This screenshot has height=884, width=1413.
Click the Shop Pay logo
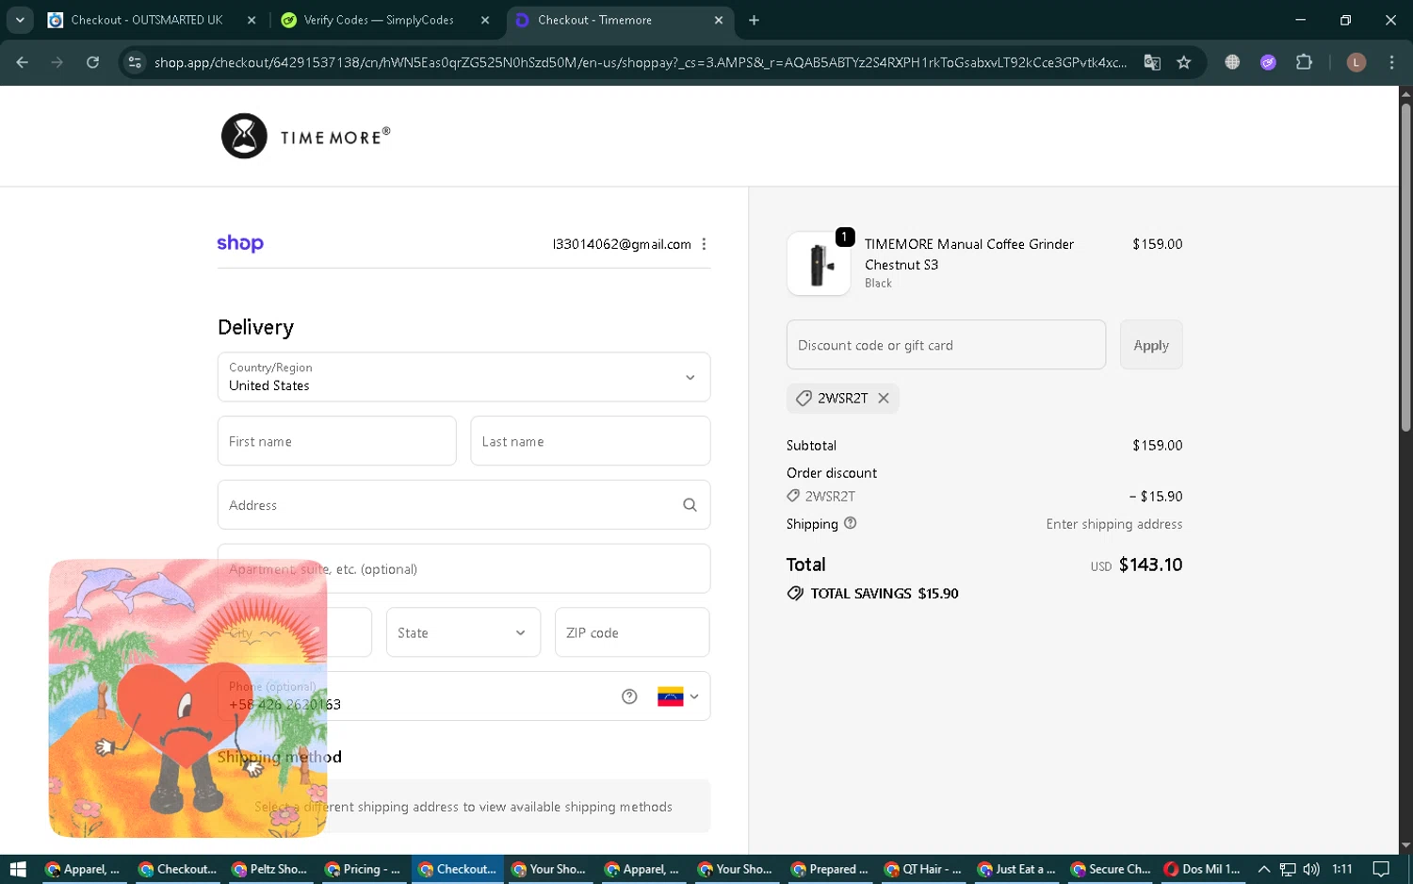240,244
